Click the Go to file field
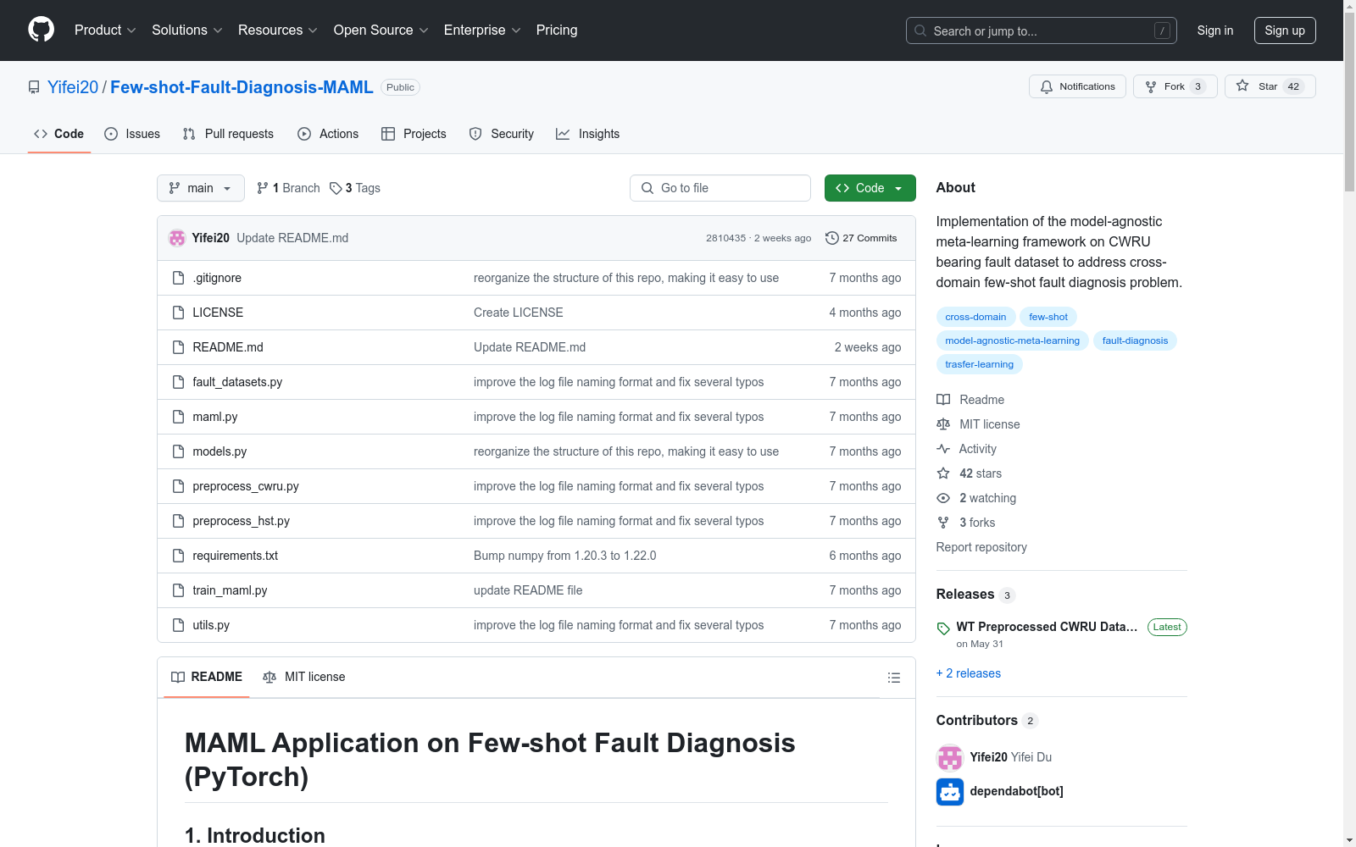Image resolution: width=1356 pixels, height=847 pixels. [x=720, y=188]
